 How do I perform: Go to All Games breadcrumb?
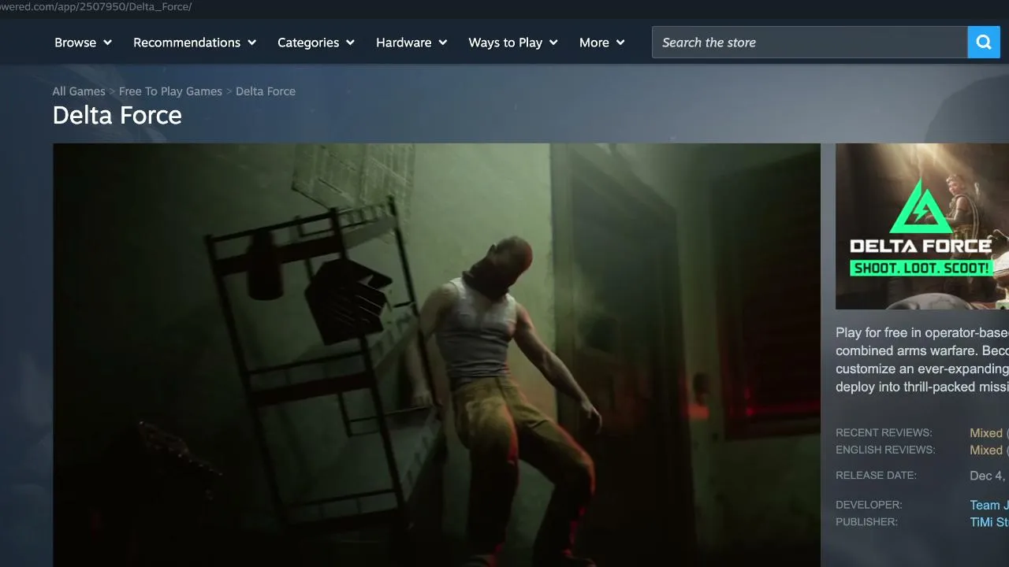click(x=79, y=91)
